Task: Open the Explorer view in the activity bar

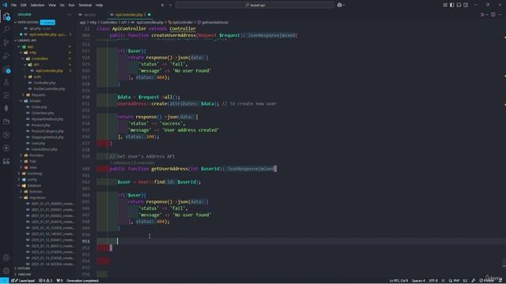Action: click(x=6, y=17)
